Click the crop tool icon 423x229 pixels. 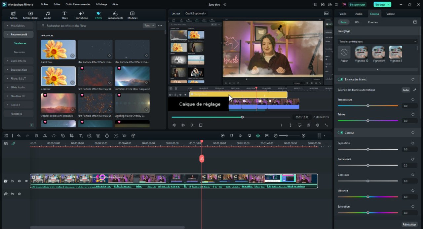pyautogui.click(x=71, y=135)
